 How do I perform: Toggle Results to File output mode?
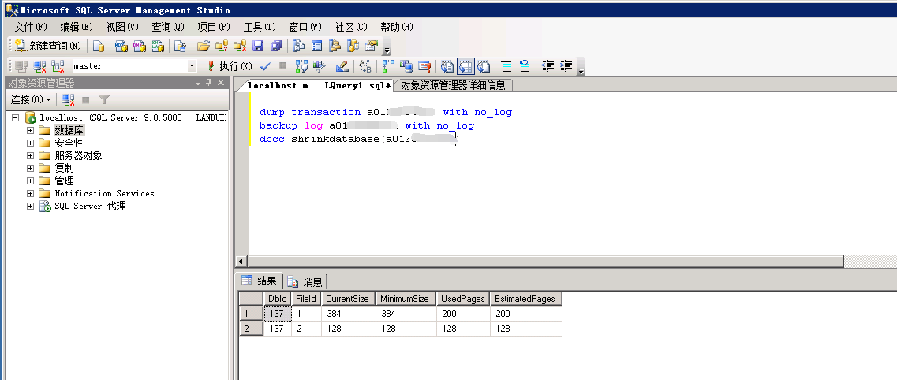tap(483, 66)
